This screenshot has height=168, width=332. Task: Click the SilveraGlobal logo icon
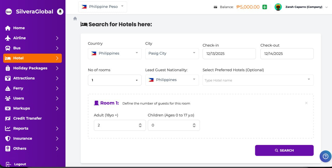coord(9,12)
